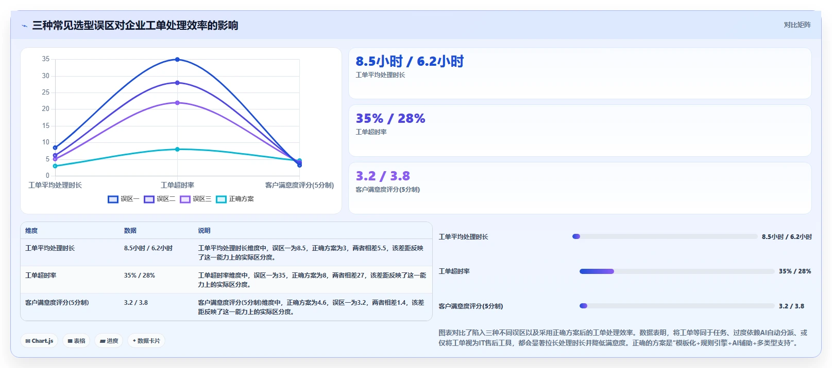
Task: Click the description mentioning 两者相差1.4
Action: click(x=311, y=307)
